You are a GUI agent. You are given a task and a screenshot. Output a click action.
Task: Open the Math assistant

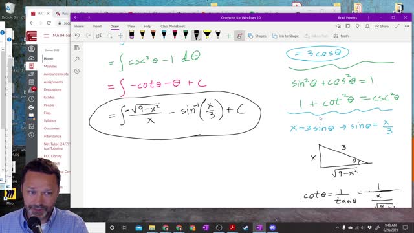click(341, 36)
